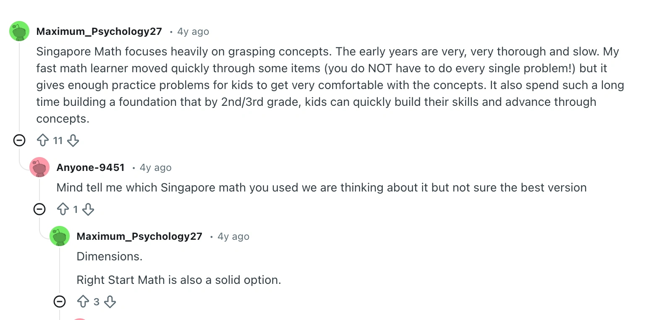Upvote Maximum_Psychology27's Singapore Math comment
The image size is (654, 320).
click(x=43, y=140)
